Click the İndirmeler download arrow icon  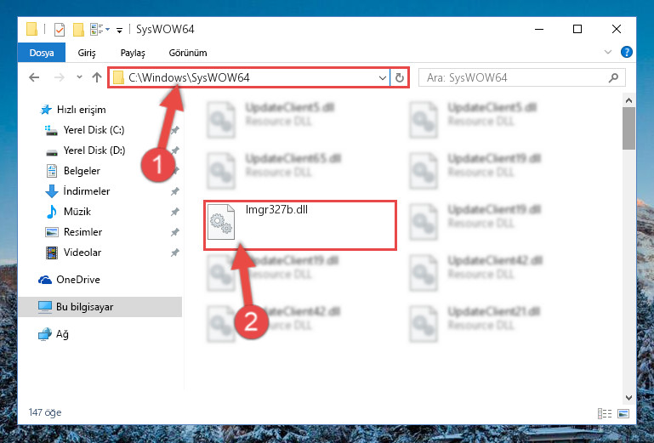pos(51,191)
